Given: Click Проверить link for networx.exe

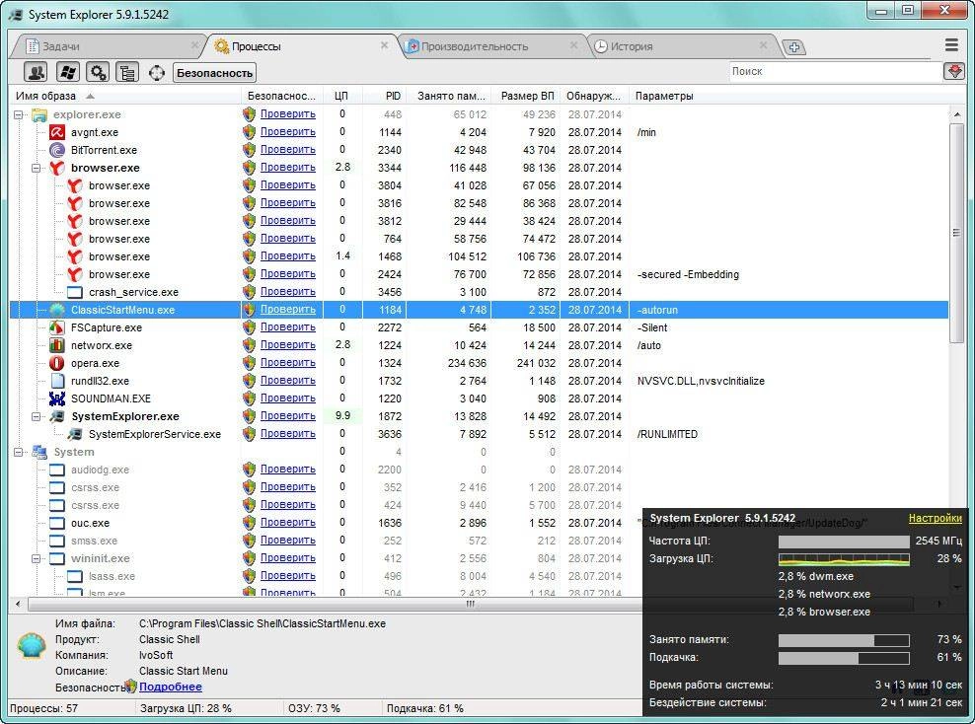Looking at the screenshot, I should [x=288, y=344].
